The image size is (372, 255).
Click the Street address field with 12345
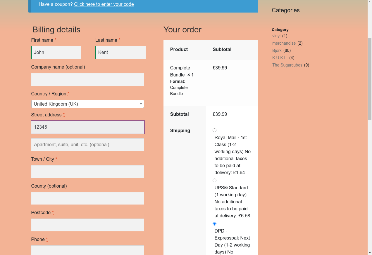tap(88, 127)
